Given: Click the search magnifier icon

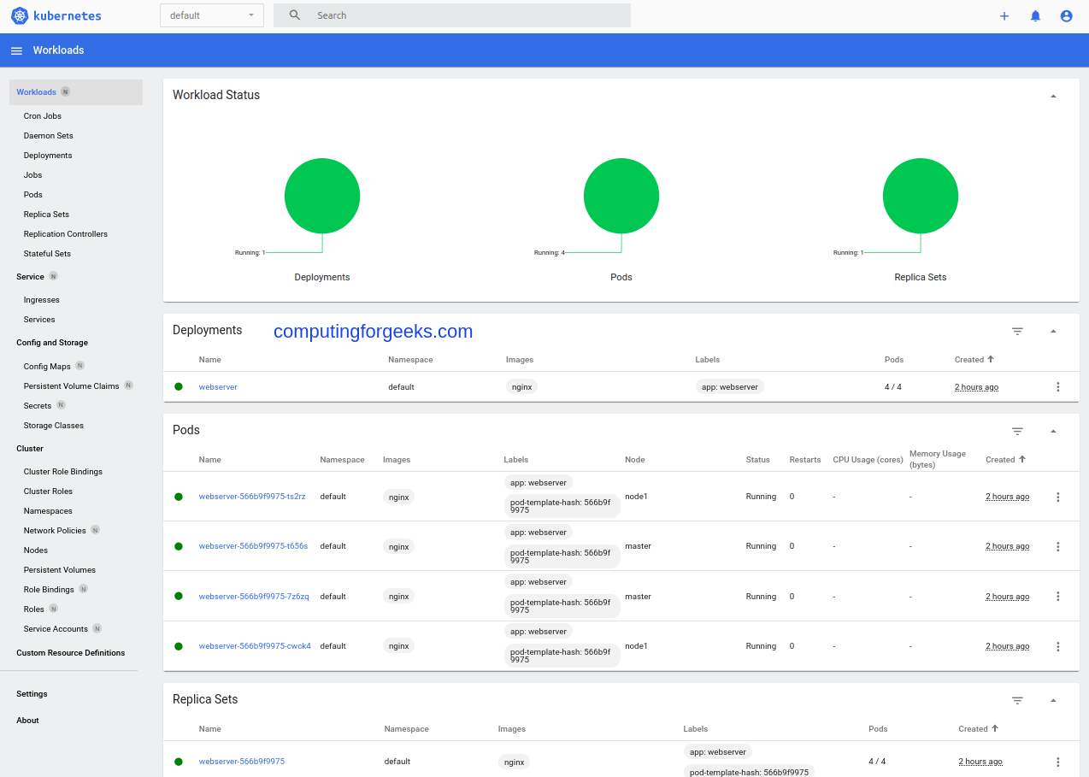Looking at the screenshot, I should pyautogui.click(x=295, y=15).
